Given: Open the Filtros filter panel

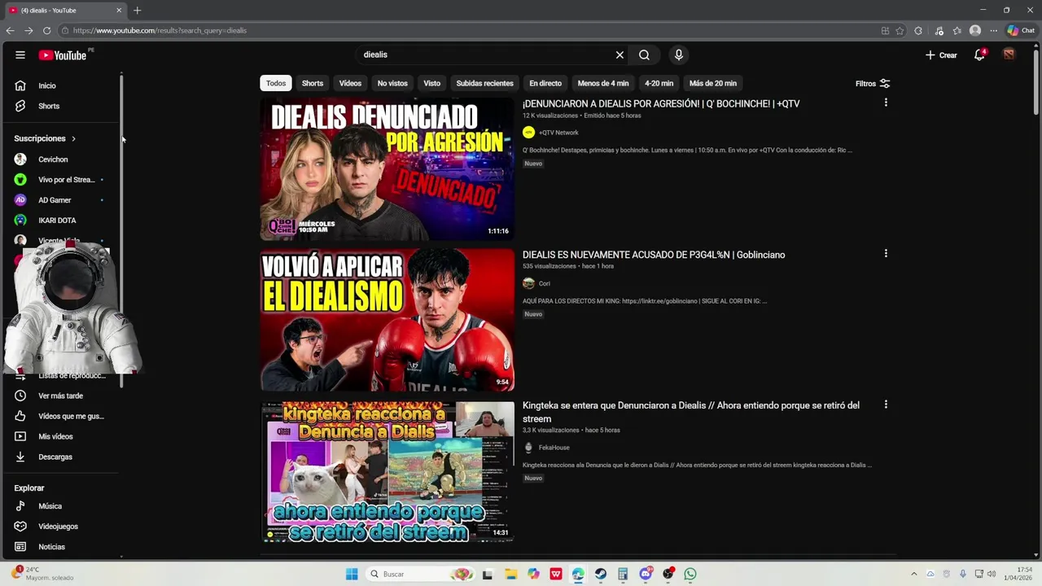Looking at the screenshot, I should click(873, 83).
